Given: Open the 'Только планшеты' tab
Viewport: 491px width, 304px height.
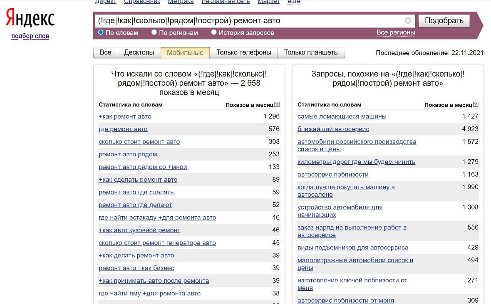Looking at the screenshot, I should coord(311,52).
